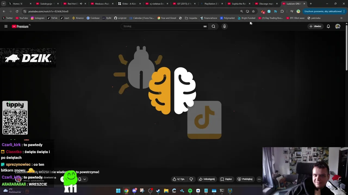
Task: Expand the channel notification bell dropdown chevron
Action: coord(85,179)
